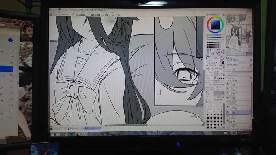Image resolution: width=276 pixels, height=155 pixels.
Task: Click the rainbow hue slider
Action: (214, 35)
